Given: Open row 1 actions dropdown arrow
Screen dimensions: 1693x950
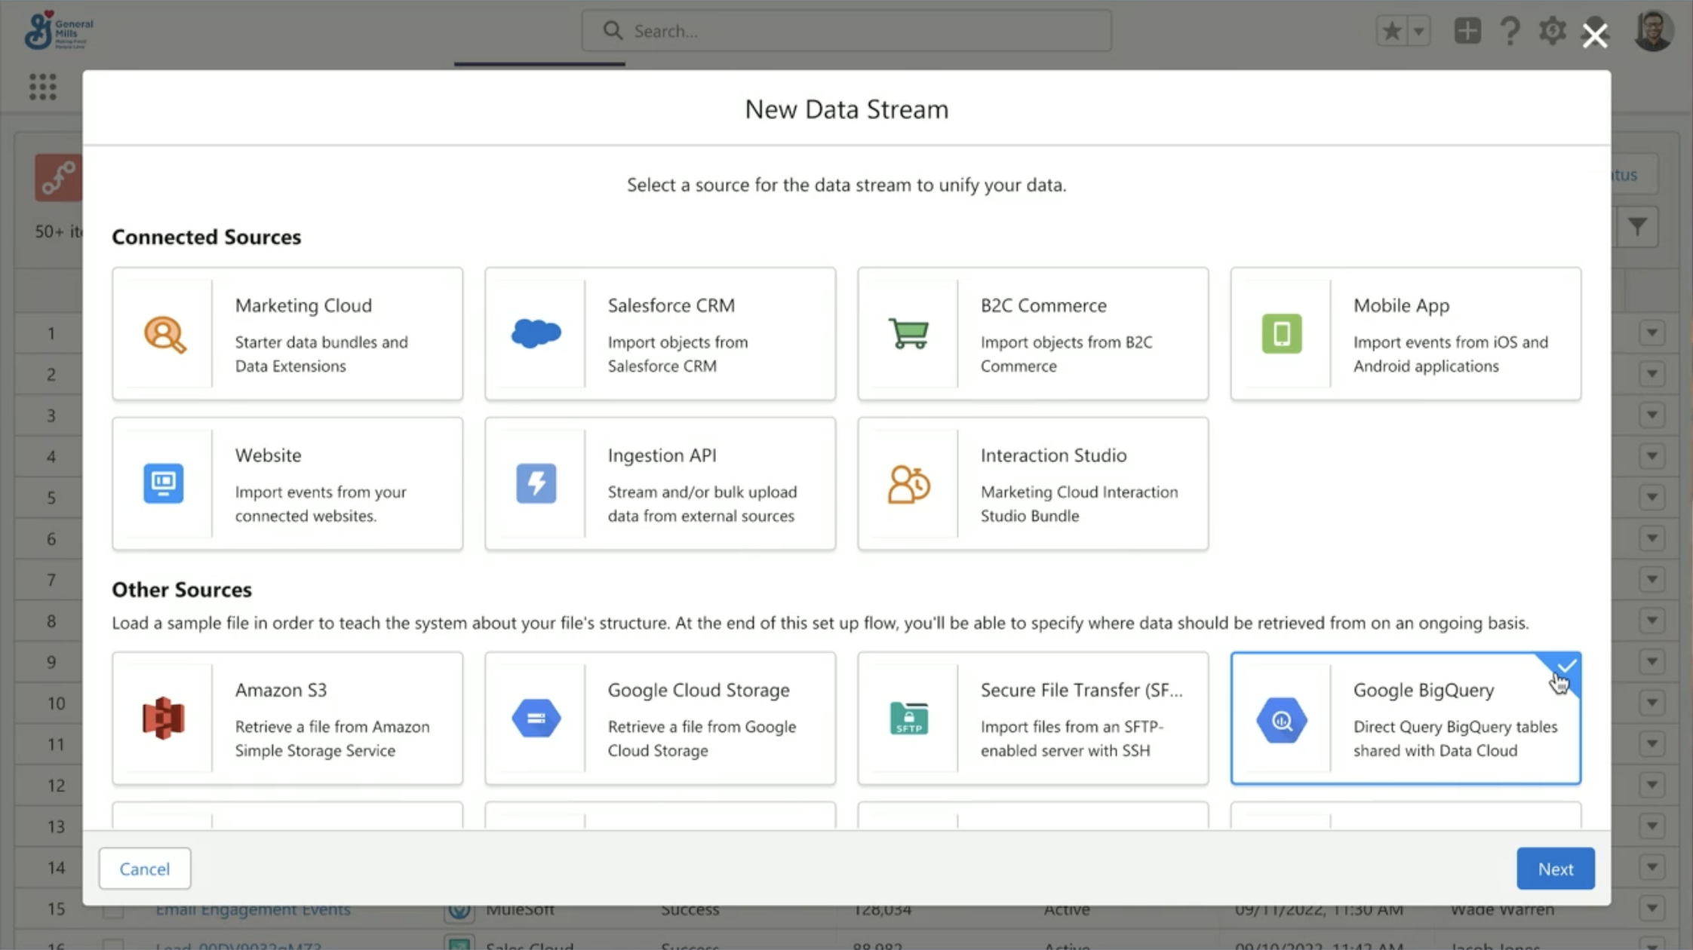Looking at the screenshot, I should [1652, 332].
